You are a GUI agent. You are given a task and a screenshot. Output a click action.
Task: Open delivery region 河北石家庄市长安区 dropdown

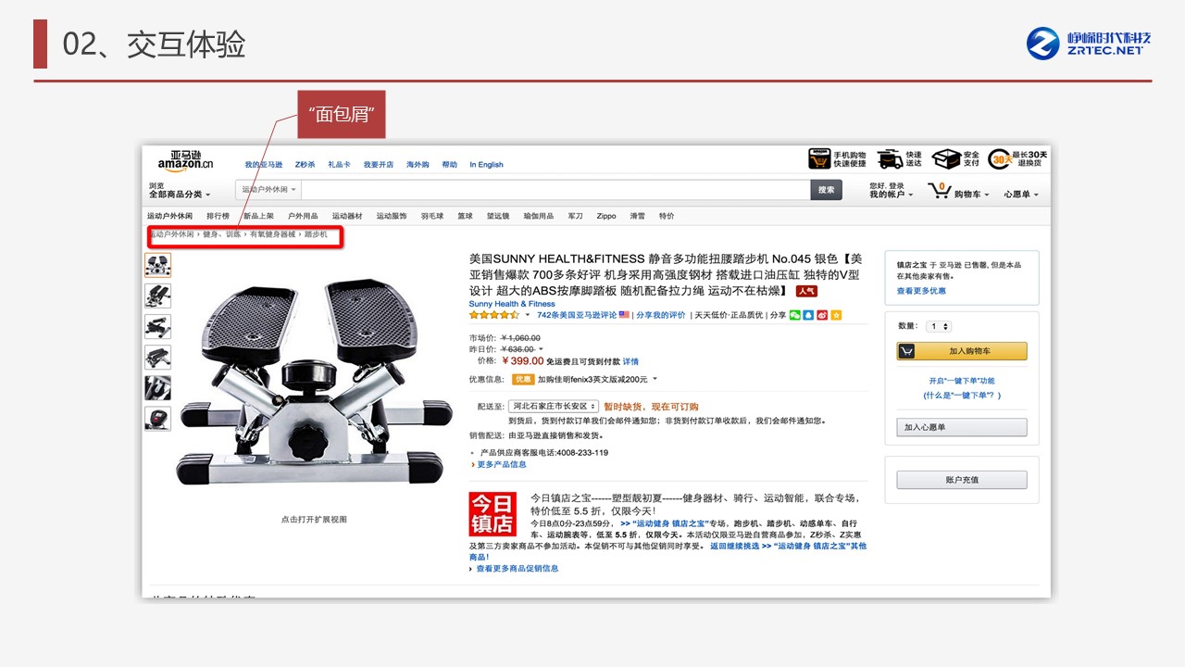(553, 407)
